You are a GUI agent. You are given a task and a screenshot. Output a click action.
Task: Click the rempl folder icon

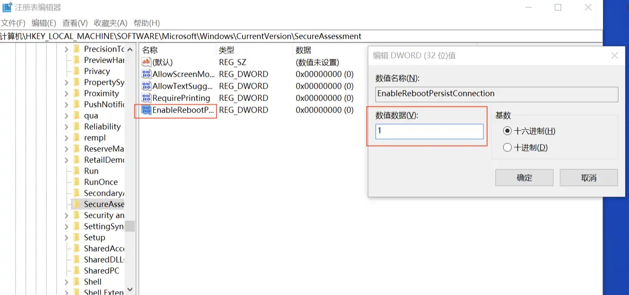77,138
